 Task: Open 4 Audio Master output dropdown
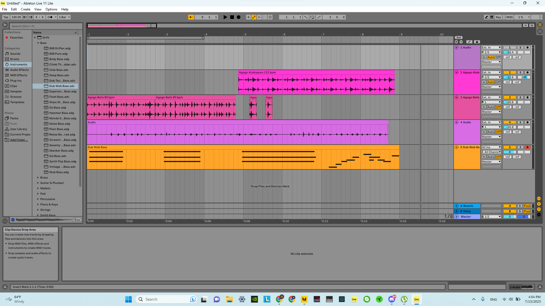[491, 137]
